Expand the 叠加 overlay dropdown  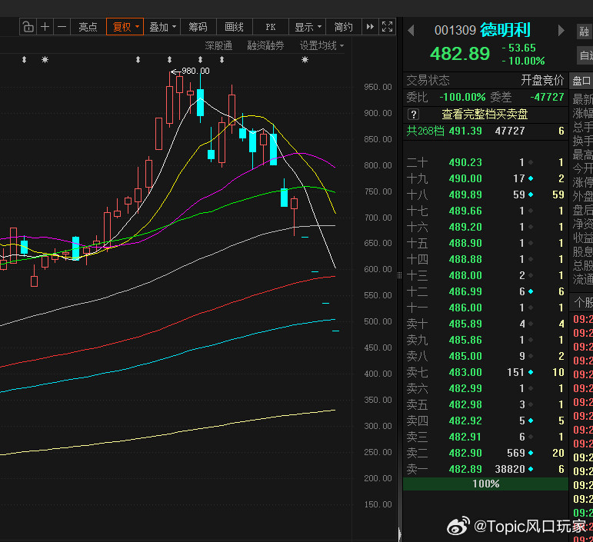pyautogui.click(x=162, y=27)
